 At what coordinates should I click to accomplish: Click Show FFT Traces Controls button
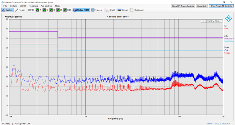[x=183, y=6]
